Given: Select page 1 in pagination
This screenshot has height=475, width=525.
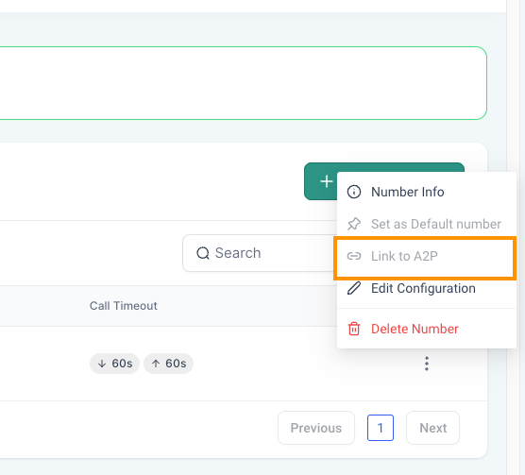Looking at the screenshot, I should coord(381,428).
